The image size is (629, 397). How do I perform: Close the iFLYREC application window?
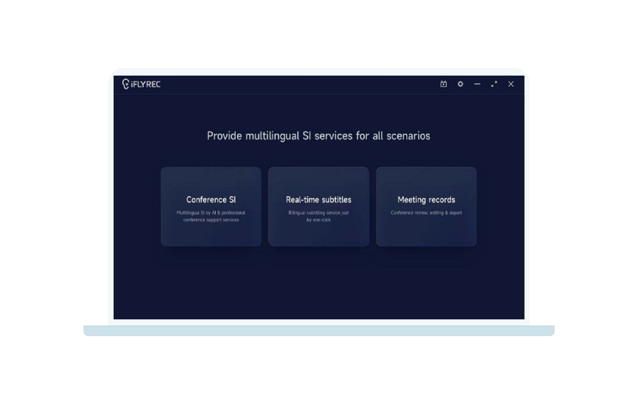pos(511,84)
